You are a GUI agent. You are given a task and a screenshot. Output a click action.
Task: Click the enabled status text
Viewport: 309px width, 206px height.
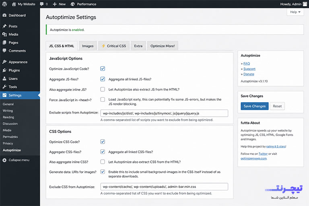78,30
